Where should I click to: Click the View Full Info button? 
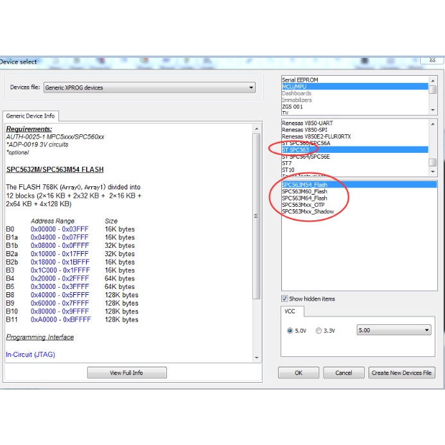tap(127, 372)
